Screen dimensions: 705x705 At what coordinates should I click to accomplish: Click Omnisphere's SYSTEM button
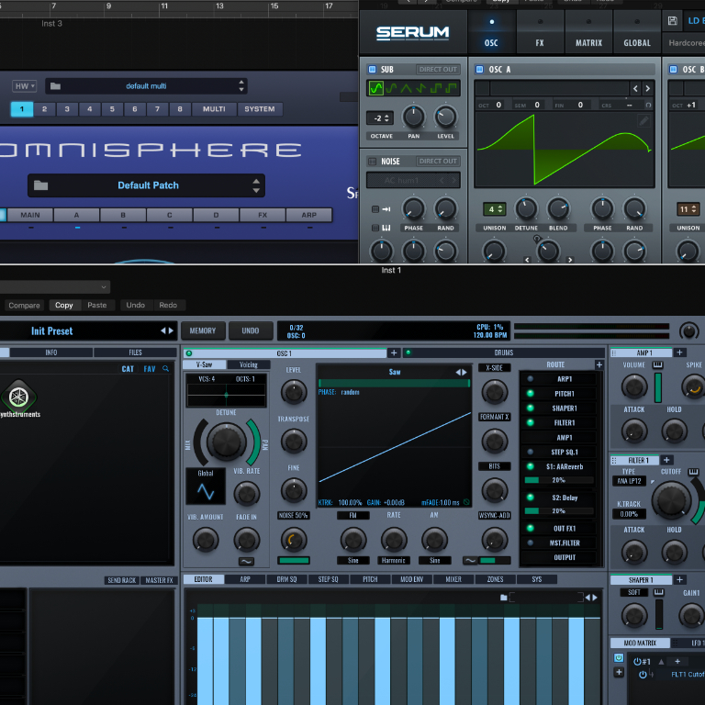[260, 109]
